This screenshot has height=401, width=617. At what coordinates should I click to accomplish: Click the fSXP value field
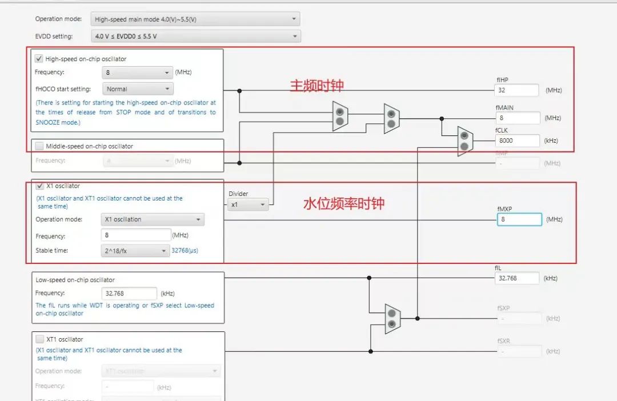click(519, 318)
